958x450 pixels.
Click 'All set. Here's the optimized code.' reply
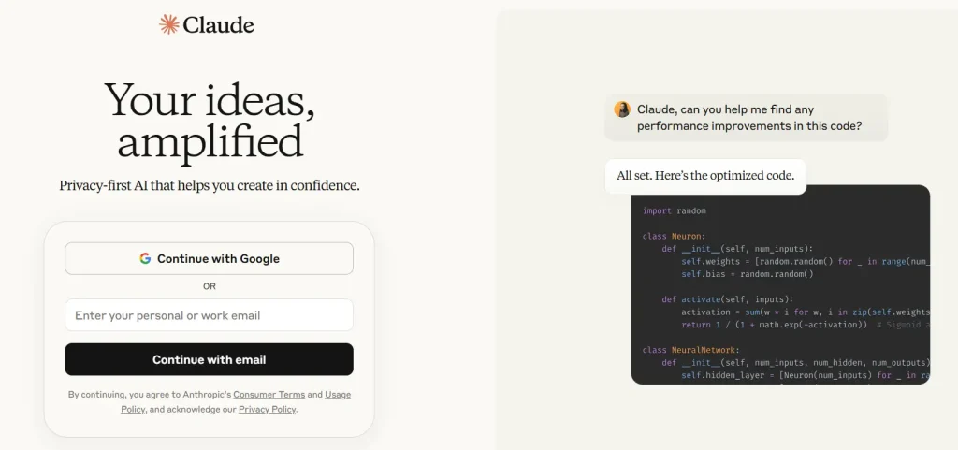coord(705,176)
